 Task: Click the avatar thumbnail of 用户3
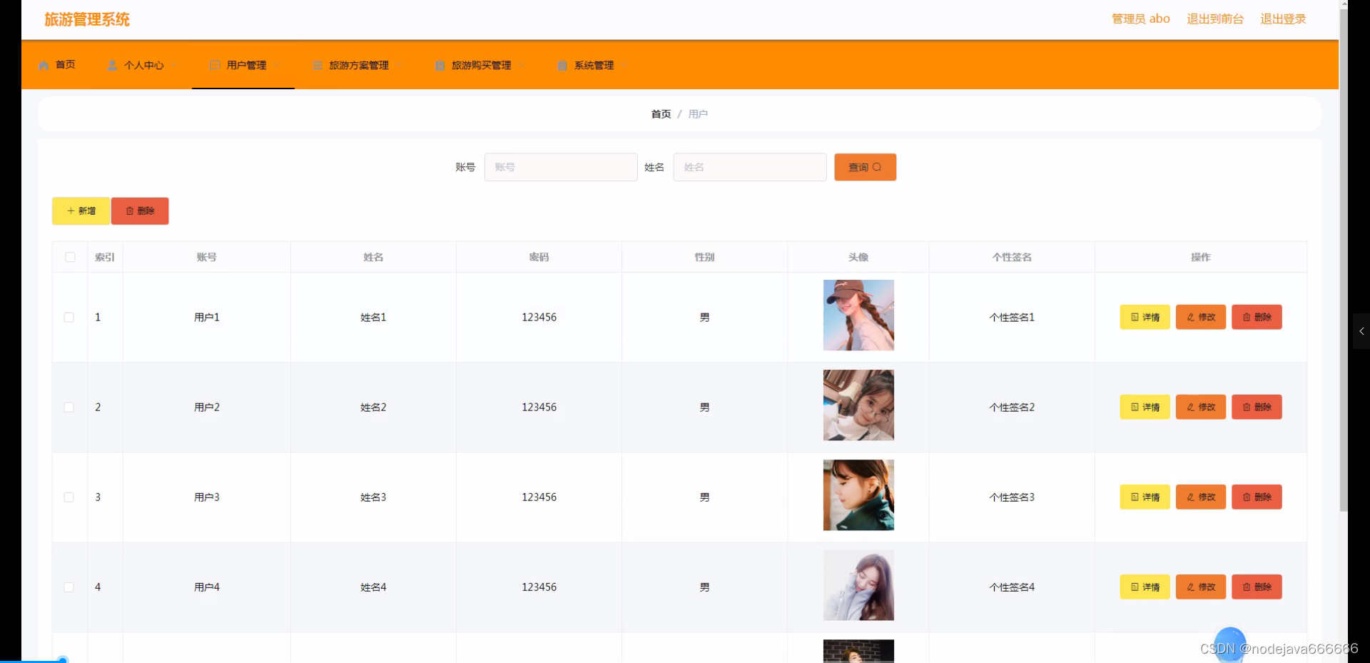pyautogui.click(x=858, y=495)
